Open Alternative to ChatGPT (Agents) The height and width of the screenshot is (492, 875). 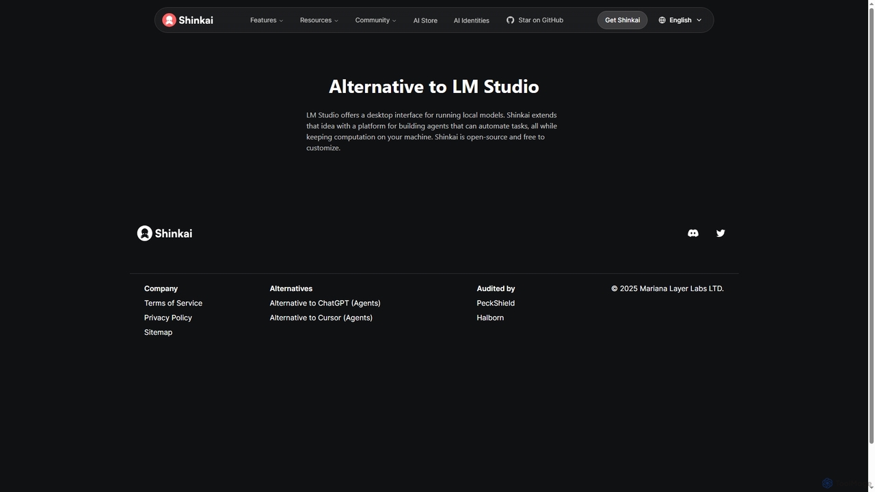325,303
